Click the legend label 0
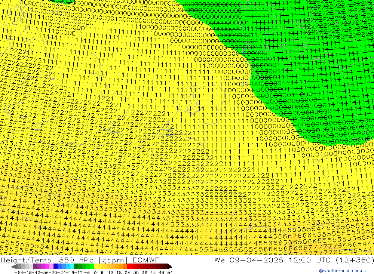The height and width of the screenshot is (274, 374). tap(95, 273)
